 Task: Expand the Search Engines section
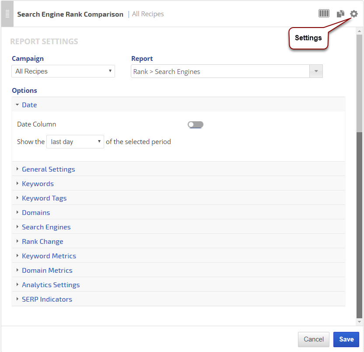pos(46,227)
